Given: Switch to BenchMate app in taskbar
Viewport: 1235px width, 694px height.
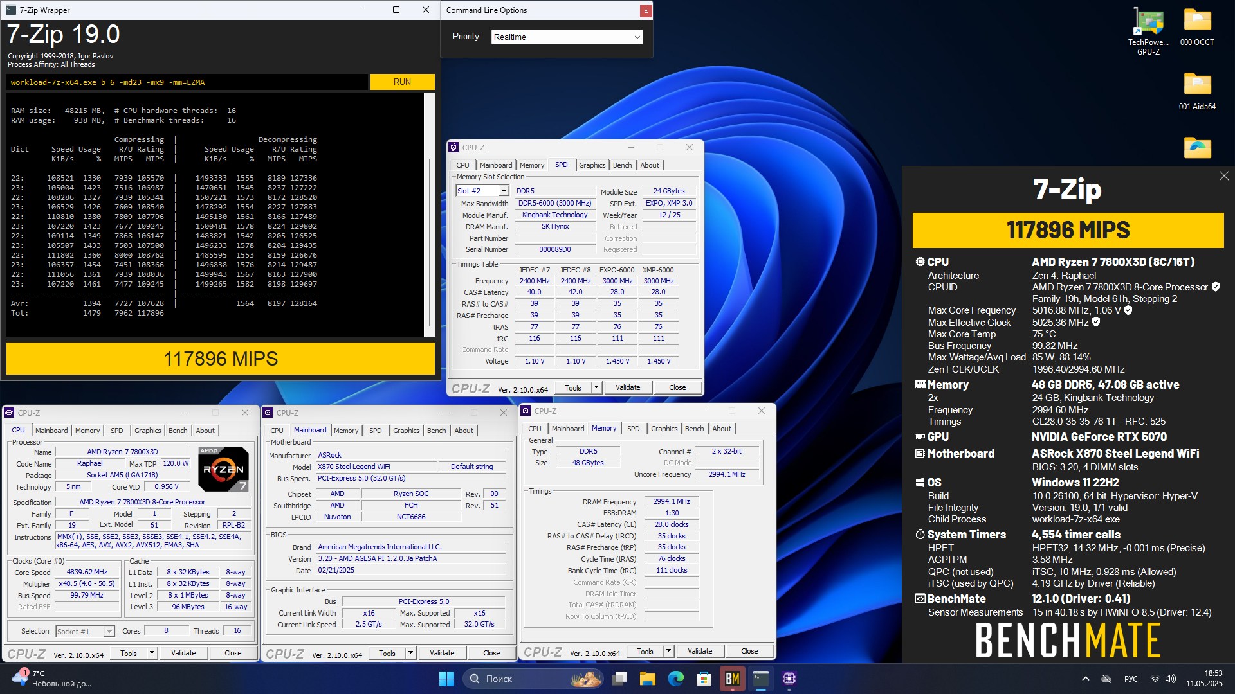Looking at the screenshot, I should (x=733, y=679).
